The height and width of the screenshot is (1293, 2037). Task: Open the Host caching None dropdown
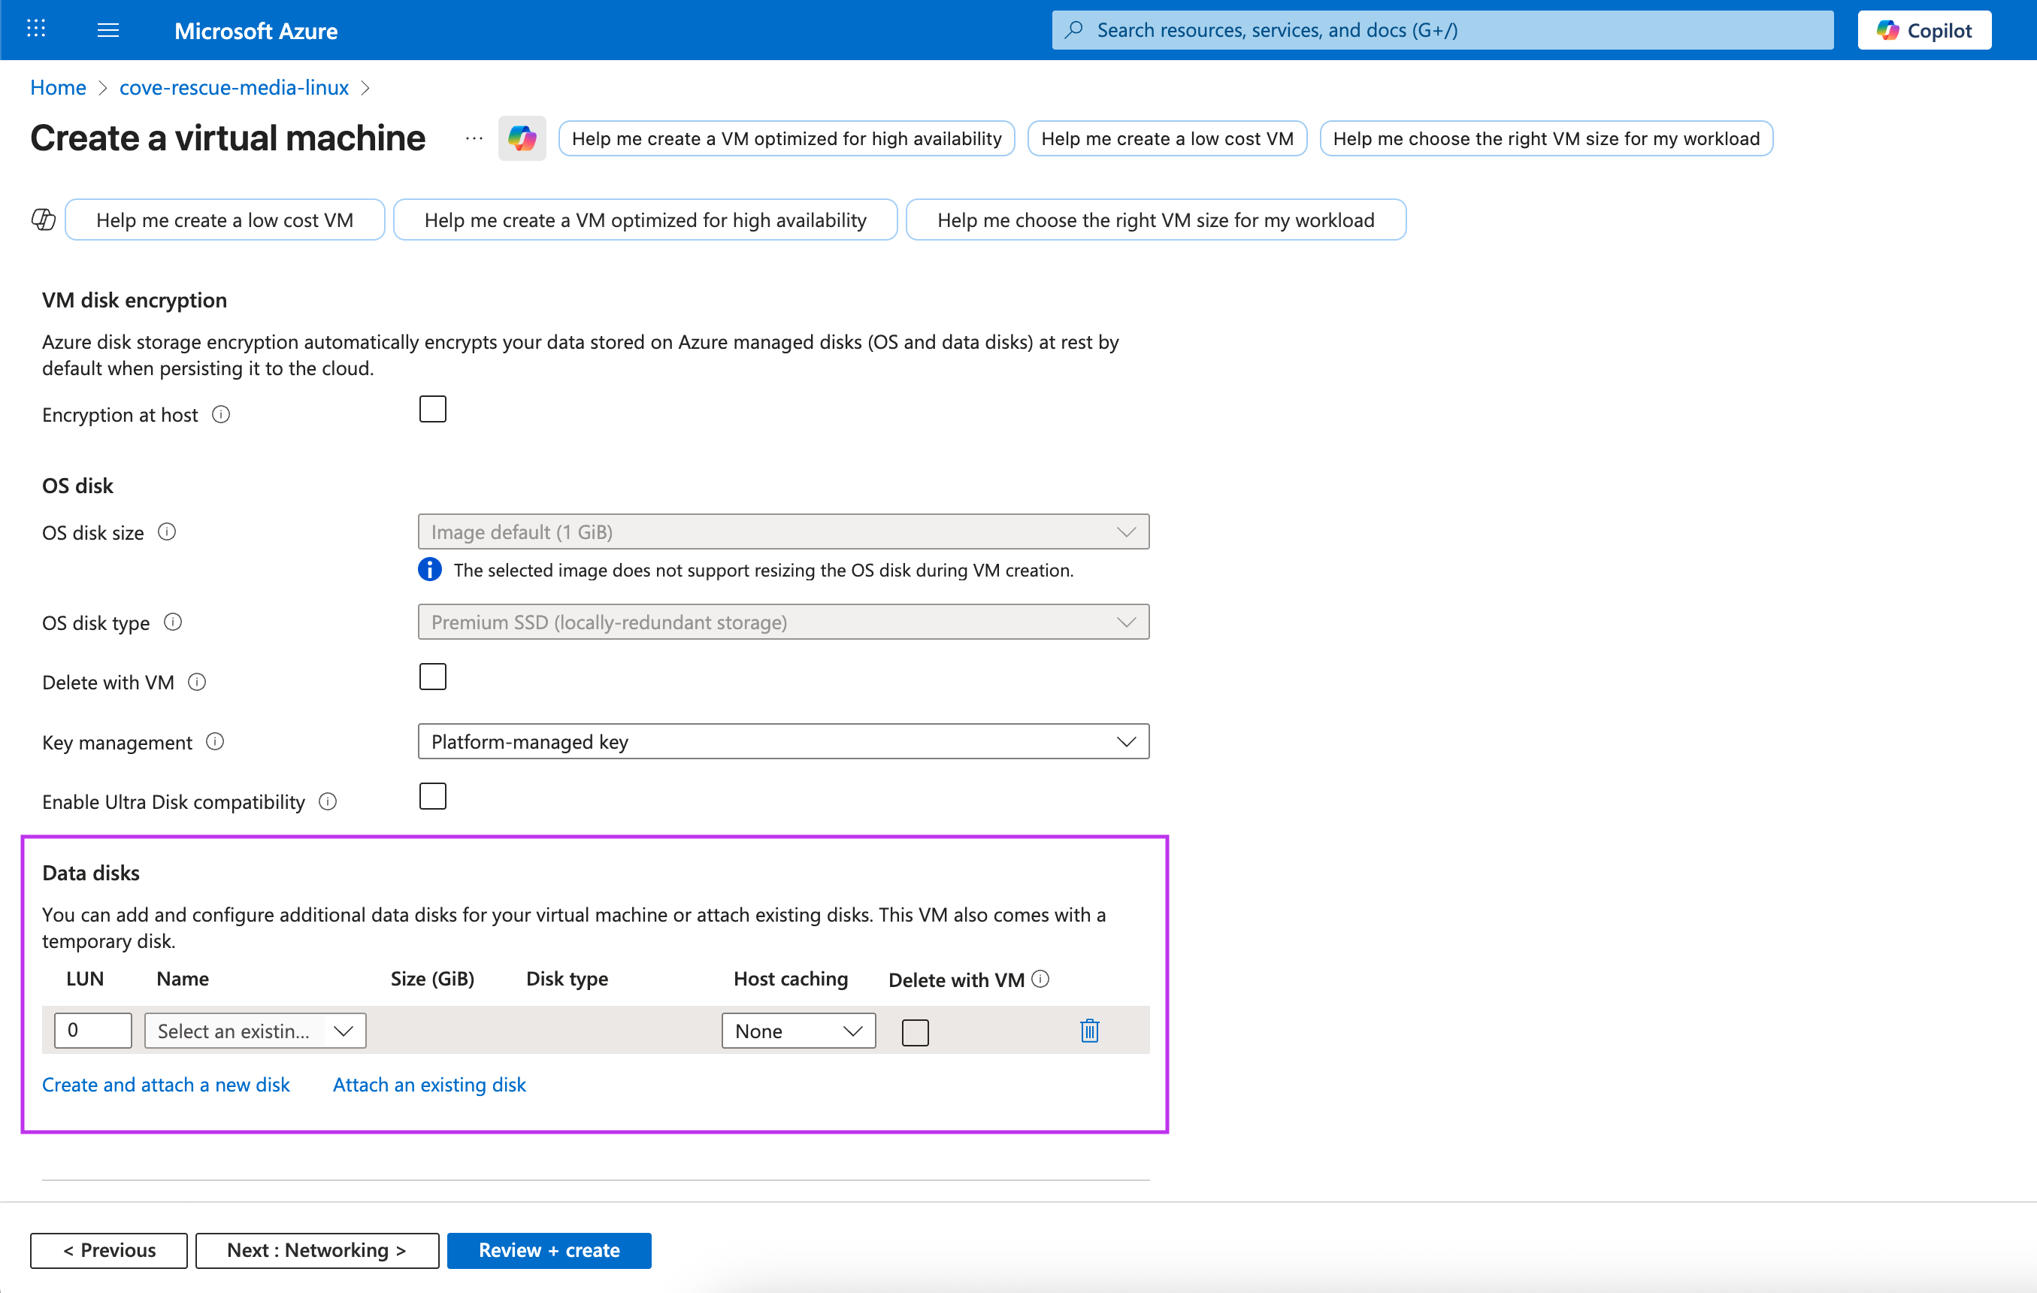pos(797,1031)
